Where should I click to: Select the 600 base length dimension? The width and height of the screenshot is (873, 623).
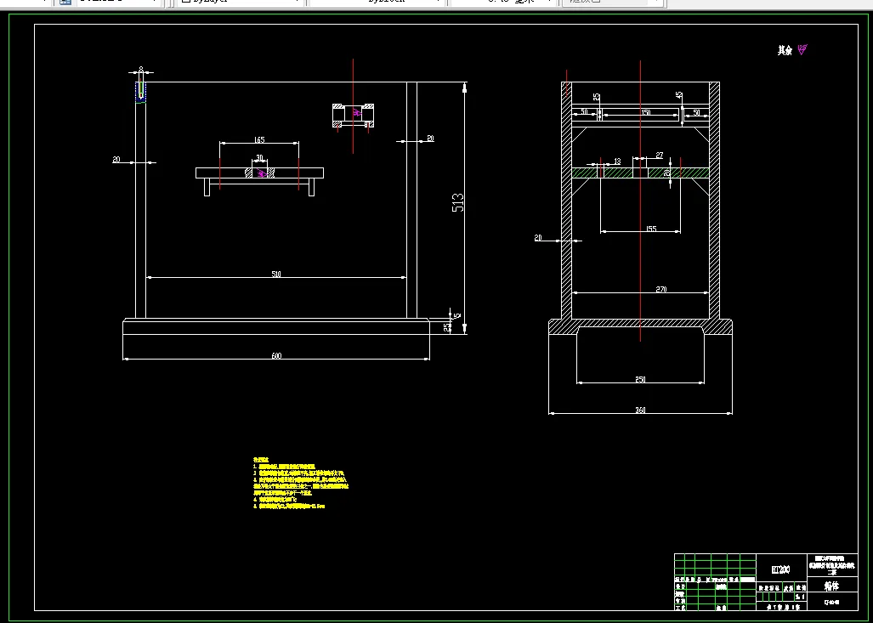click(x=277, y=355)
